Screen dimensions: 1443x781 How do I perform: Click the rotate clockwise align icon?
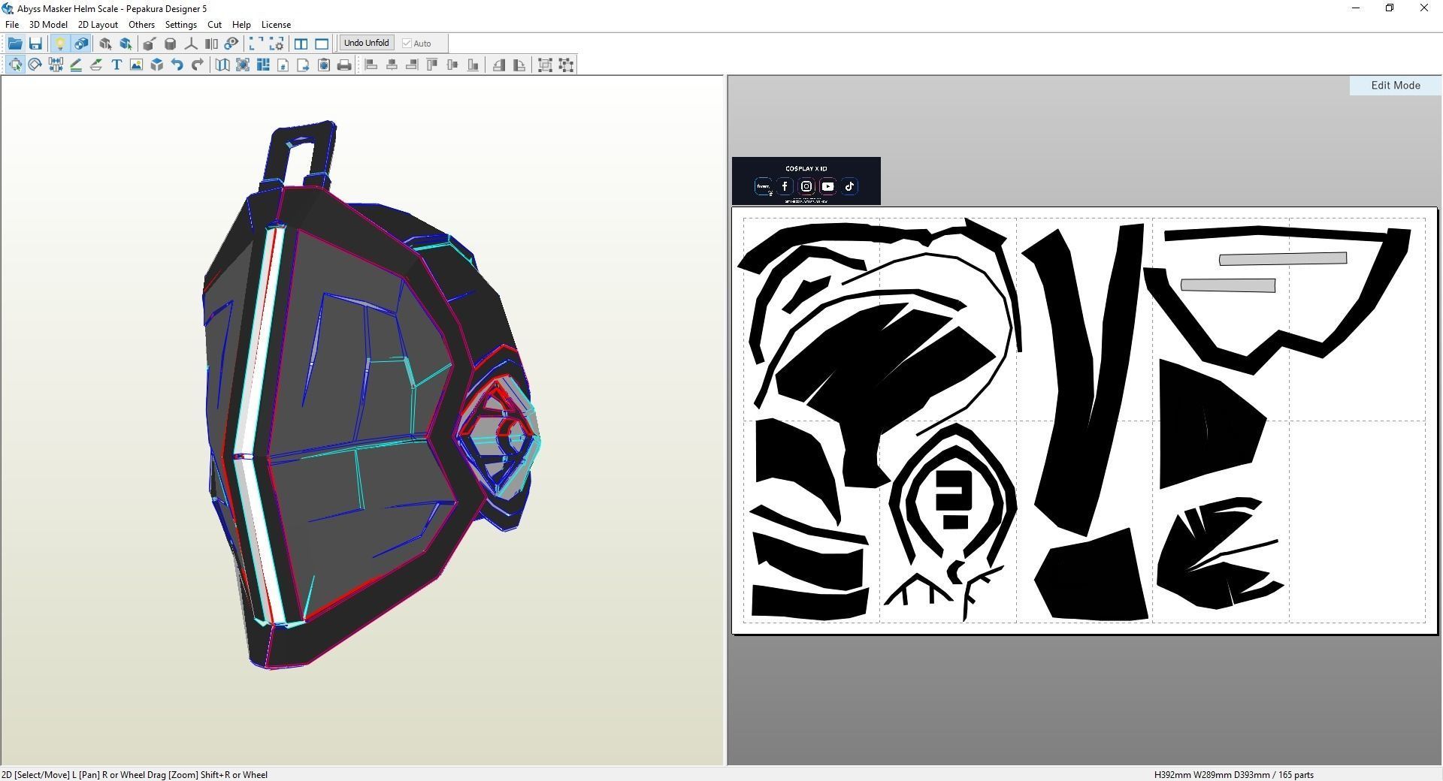coord(519,65)
